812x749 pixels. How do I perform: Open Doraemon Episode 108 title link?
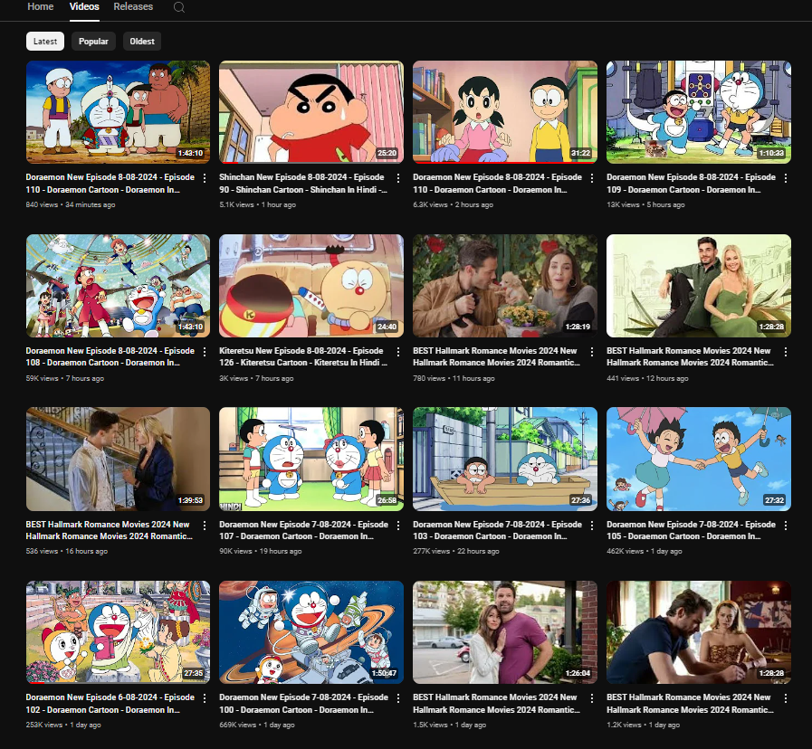[x=110, y=356]
